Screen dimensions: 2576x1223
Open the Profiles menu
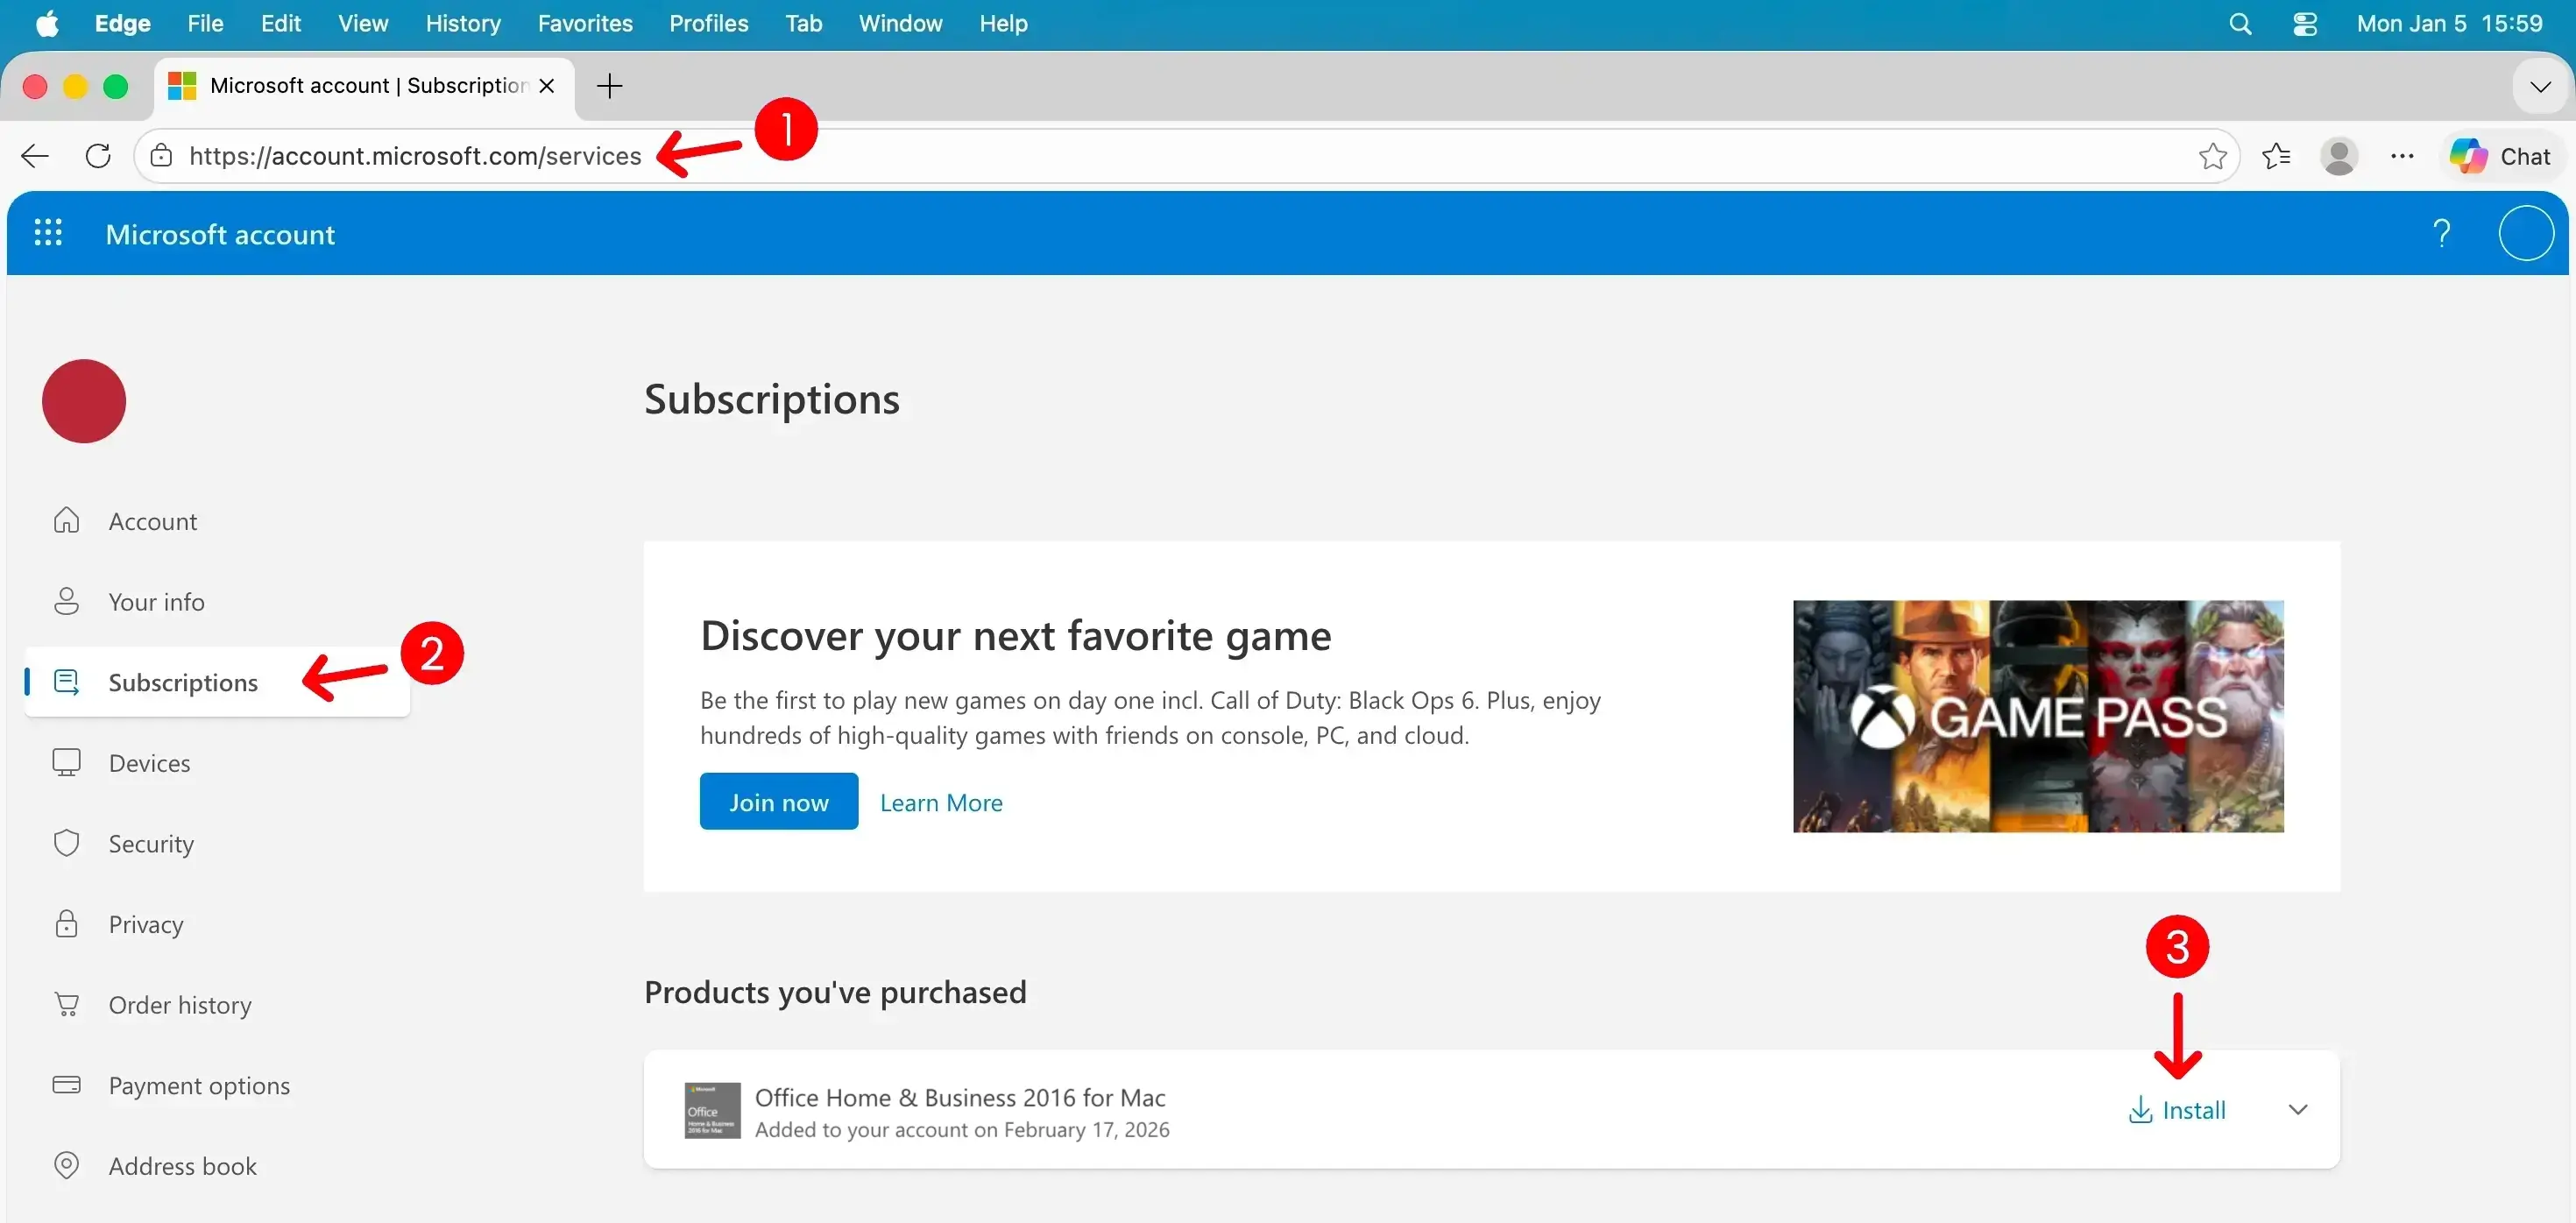[x=708, y=24]
